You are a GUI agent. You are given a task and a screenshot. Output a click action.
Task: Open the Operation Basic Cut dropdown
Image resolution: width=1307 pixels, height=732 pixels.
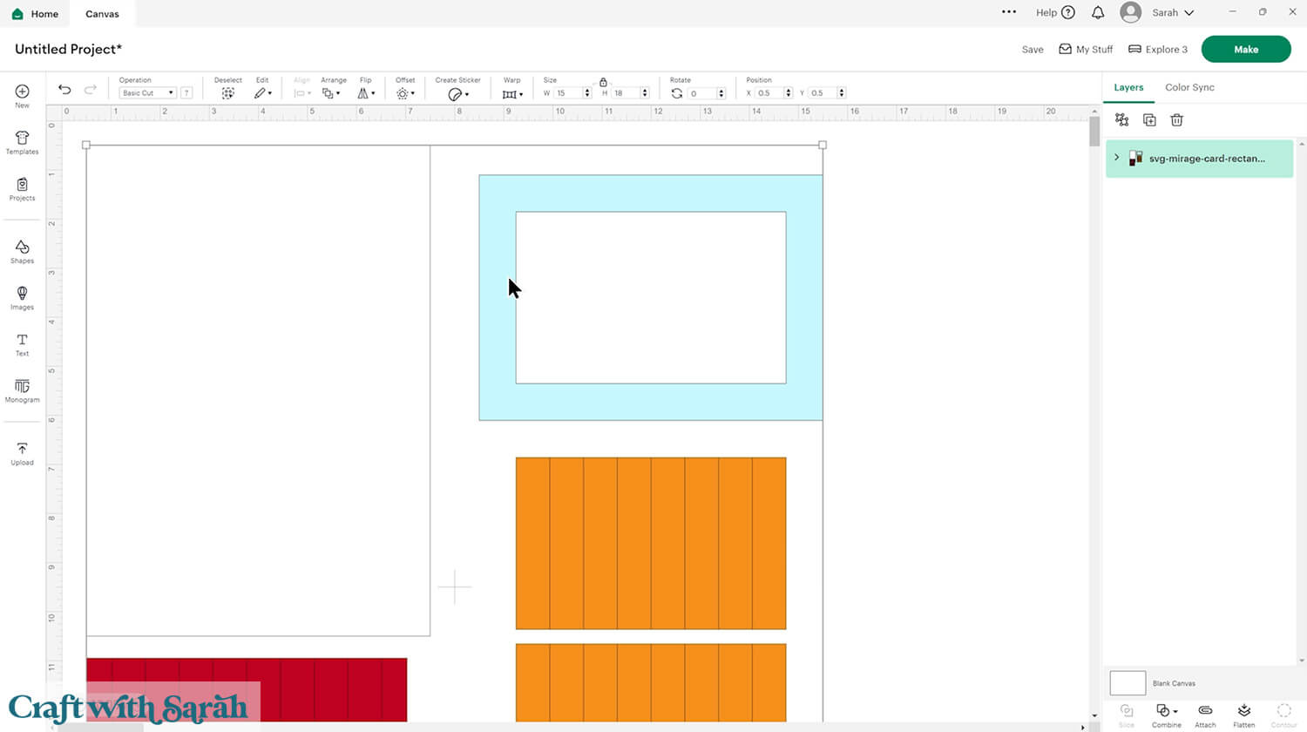[147, 93]
